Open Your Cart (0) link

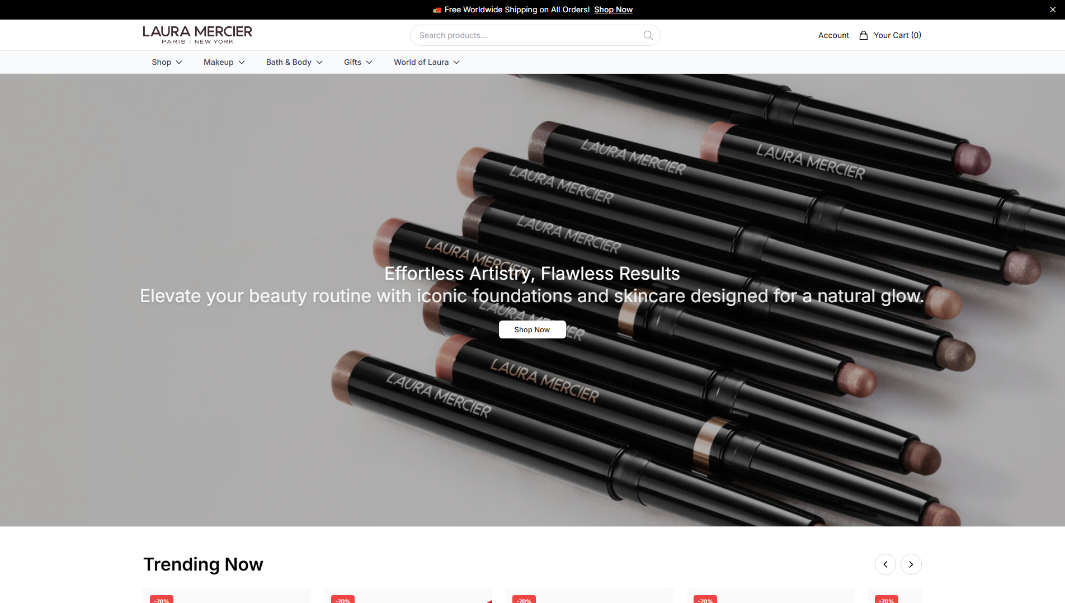tap(897, 35)
